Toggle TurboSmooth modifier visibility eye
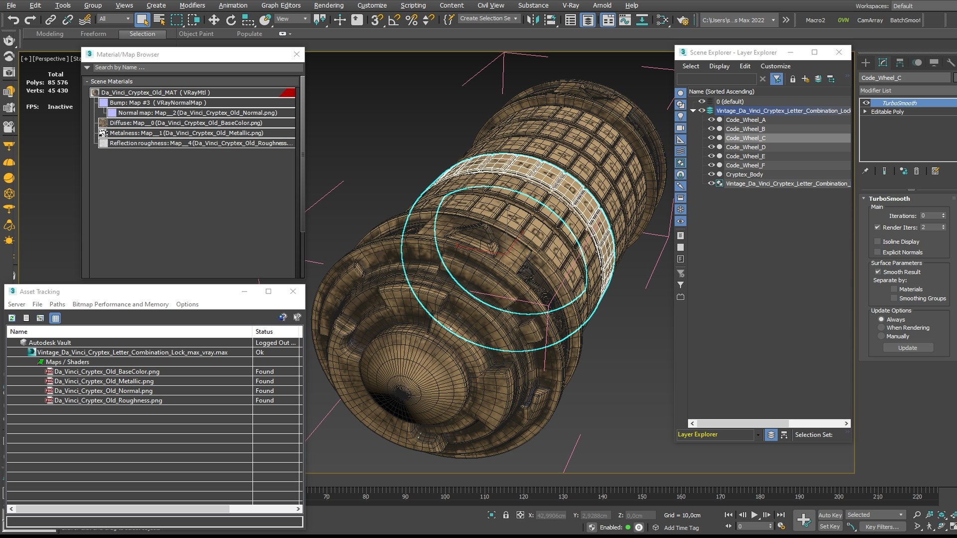957x538 pixels. [x=866, y=103]
